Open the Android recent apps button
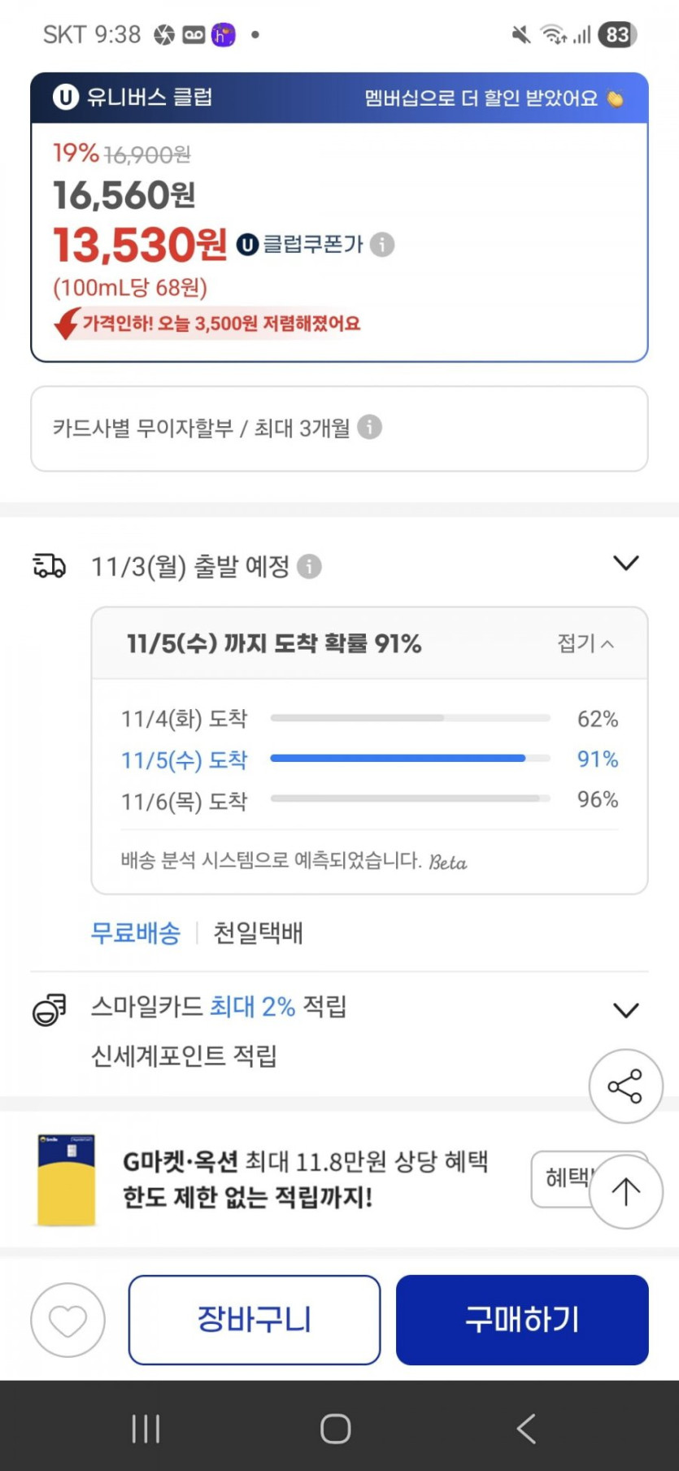Screen dimensions: 679x1471 click(x=146, y=1428)
